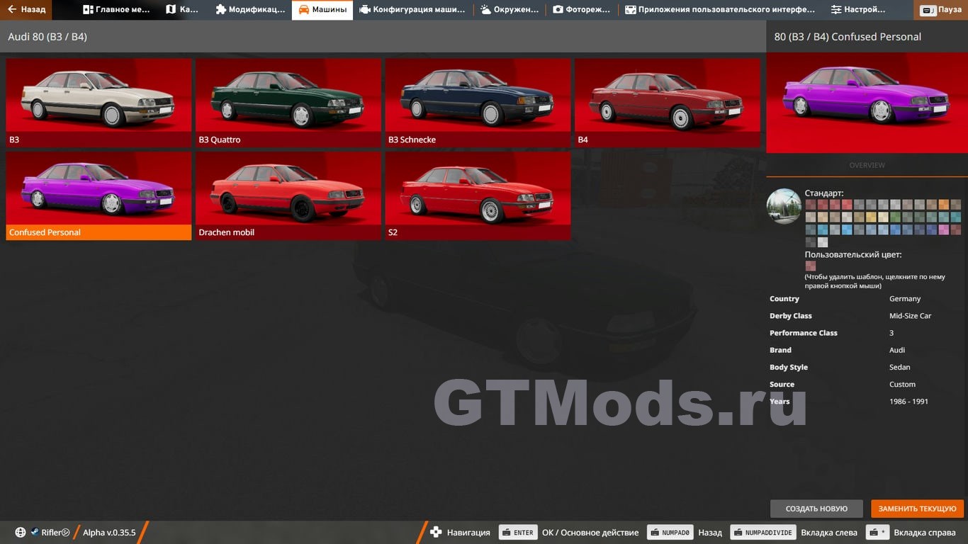
Task: Click the Steam Rifler account entry
Action: point(50,533)
